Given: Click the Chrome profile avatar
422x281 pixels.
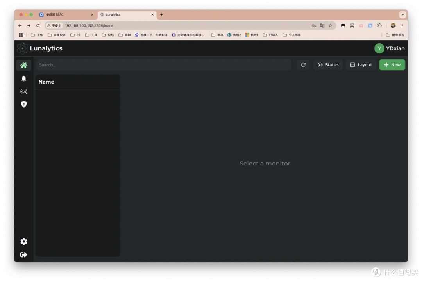Looking at the screenshot, I should point(393,25).
